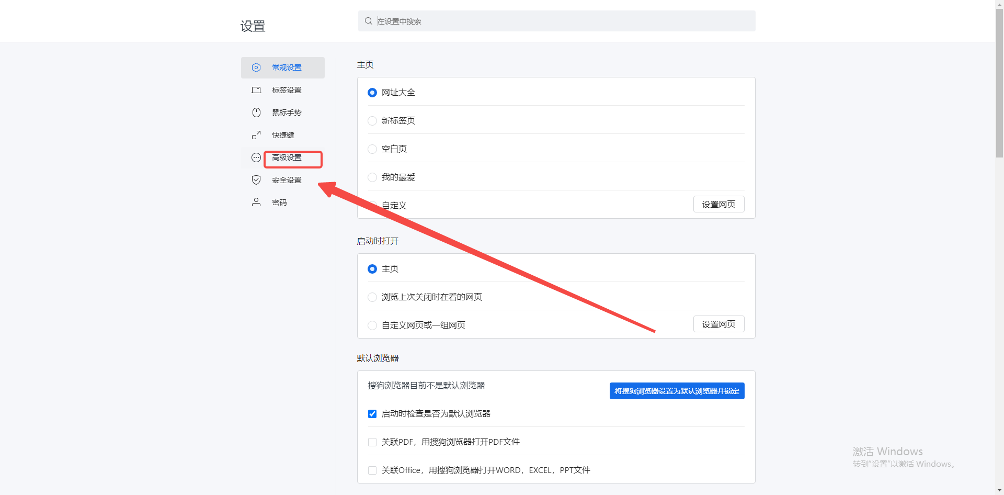Click the magnifier icon in the search bar
The height and width of the screenshot is (495, 1004).
point(368,20)
